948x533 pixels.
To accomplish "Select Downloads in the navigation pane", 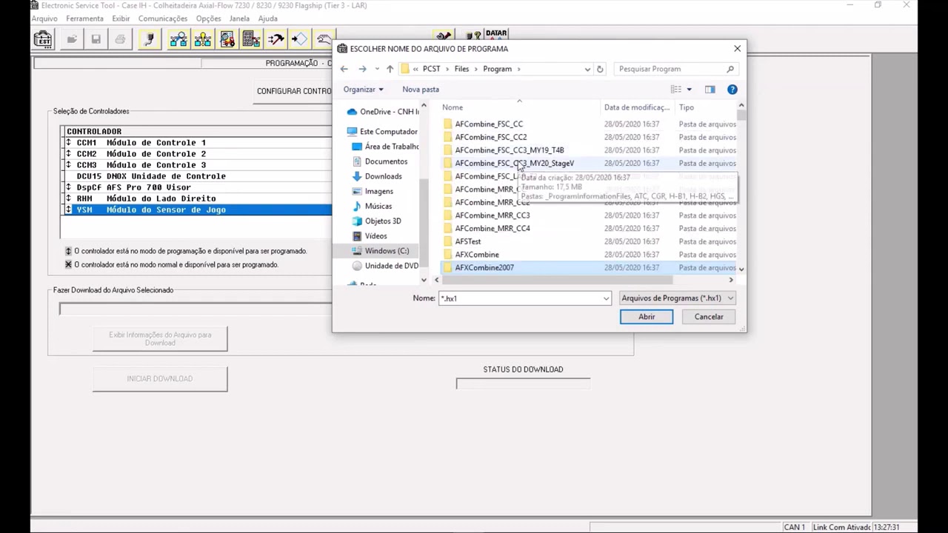I will (377, 176).
